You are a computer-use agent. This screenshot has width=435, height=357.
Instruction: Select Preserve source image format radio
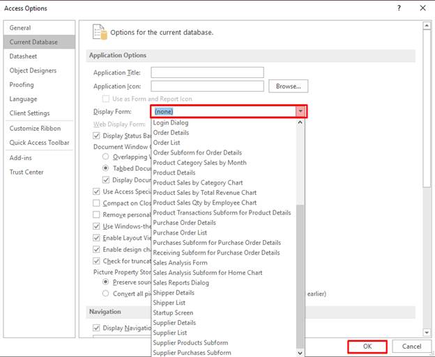pos(105,282)
